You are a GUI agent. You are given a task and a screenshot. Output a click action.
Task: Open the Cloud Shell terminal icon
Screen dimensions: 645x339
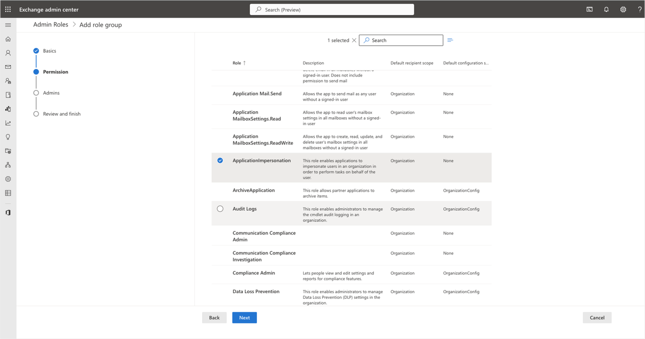click(x=589, y=9)
